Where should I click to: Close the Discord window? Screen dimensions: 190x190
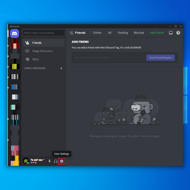click(x=181, y=26)
